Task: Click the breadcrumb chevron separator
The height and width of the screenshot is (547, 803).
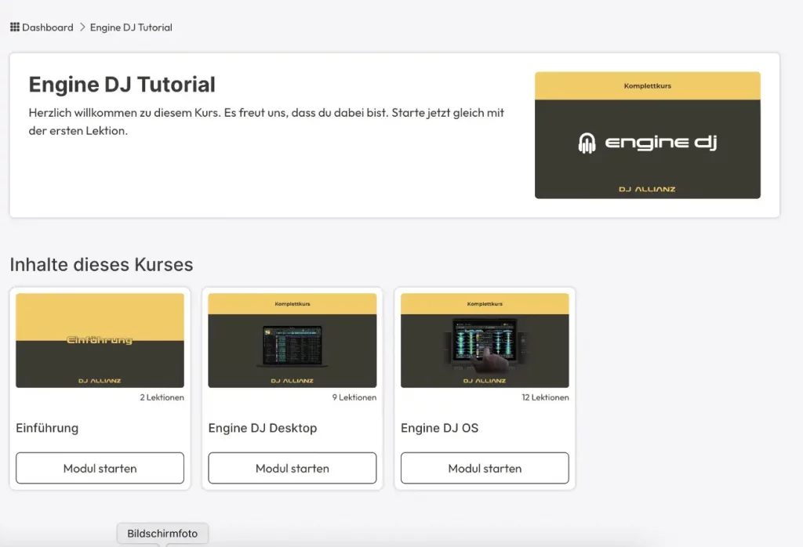Action: [82, 27]
